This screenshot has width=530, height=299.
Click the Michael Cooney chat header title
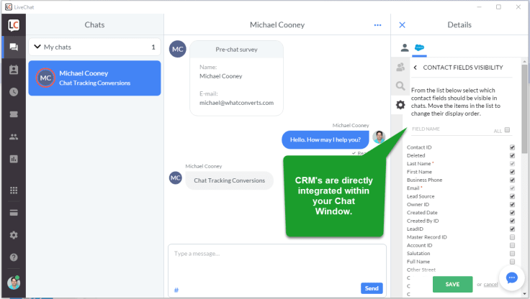[277, 25]
